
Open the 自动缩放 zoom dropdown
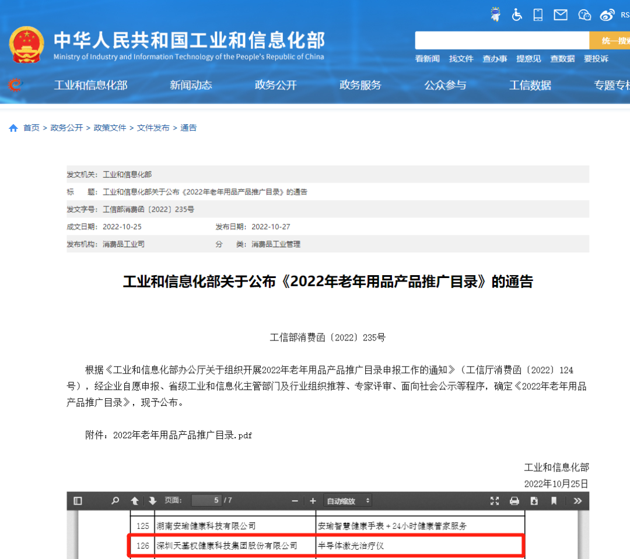click(x=347, y=500)
